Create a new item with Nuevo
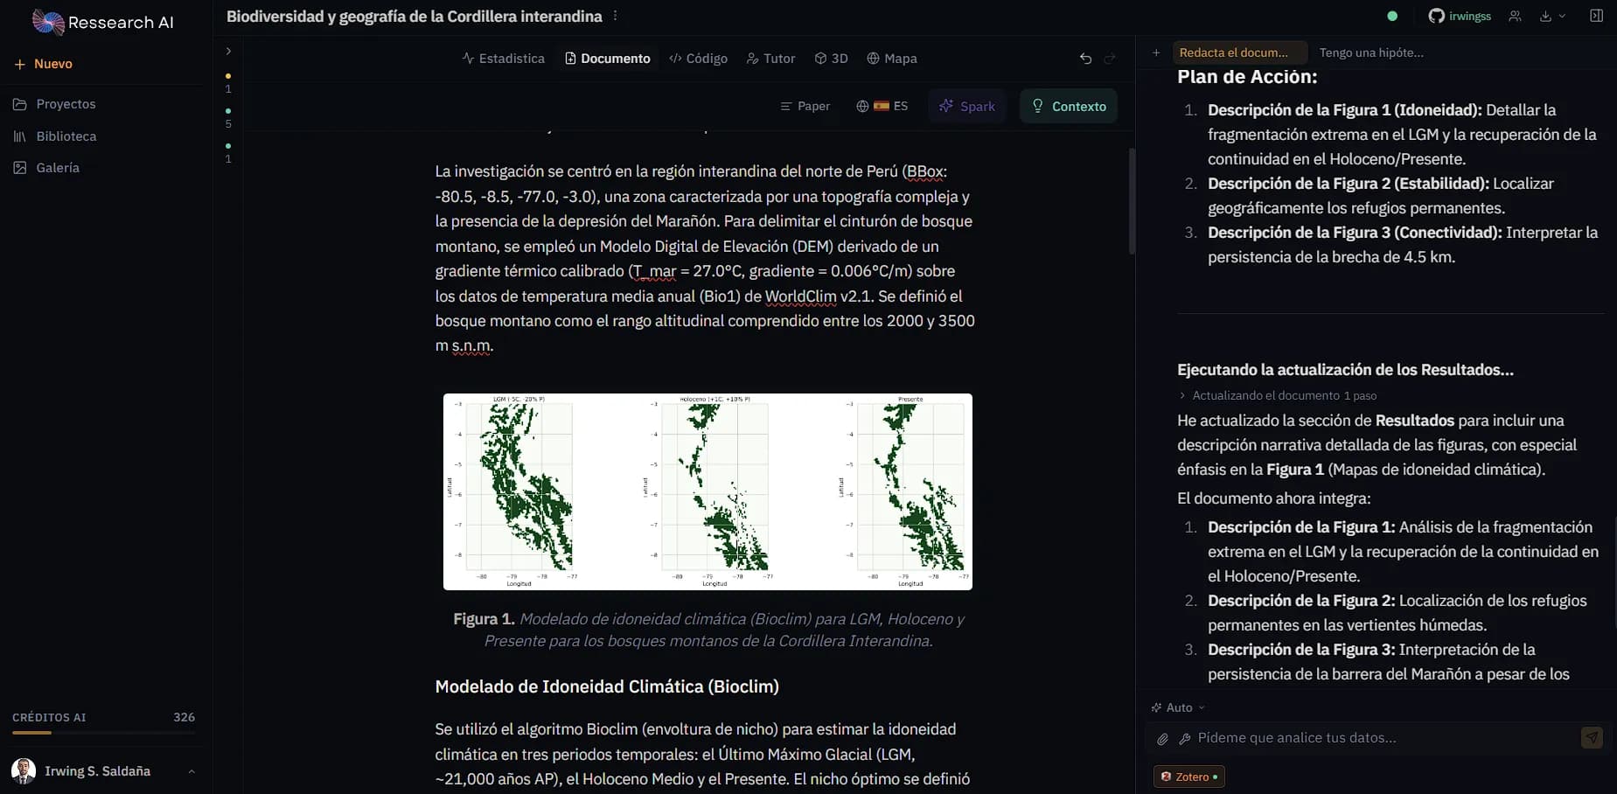Screen dimensions: 1617x794 coord(44,64)
